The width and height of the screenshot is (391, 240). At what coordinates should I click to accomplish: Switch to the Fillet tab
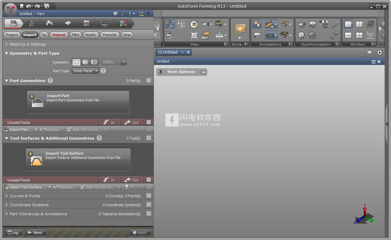pos(75,35)
